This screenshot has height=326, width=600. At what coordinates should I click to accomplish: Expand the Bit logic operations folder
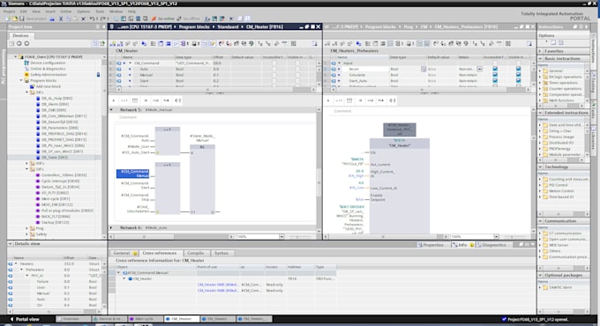(x=540, y=77)
